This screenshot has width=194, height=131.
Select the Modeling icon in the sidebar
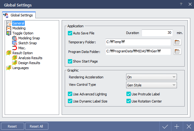click(x=9, y=28)
